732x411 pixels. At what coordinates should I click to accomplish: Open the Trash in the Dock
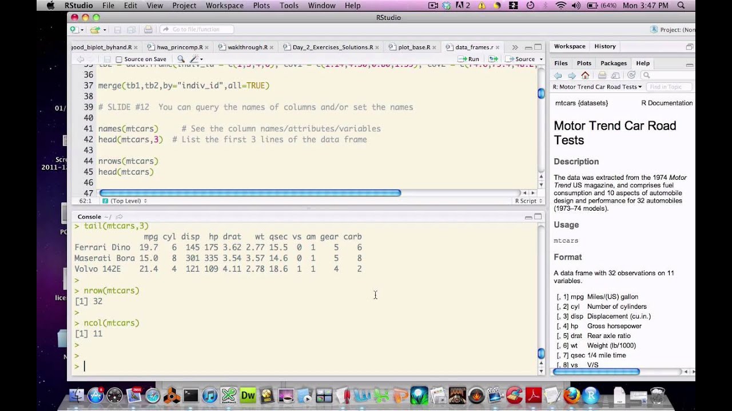(x=658, y=396)
